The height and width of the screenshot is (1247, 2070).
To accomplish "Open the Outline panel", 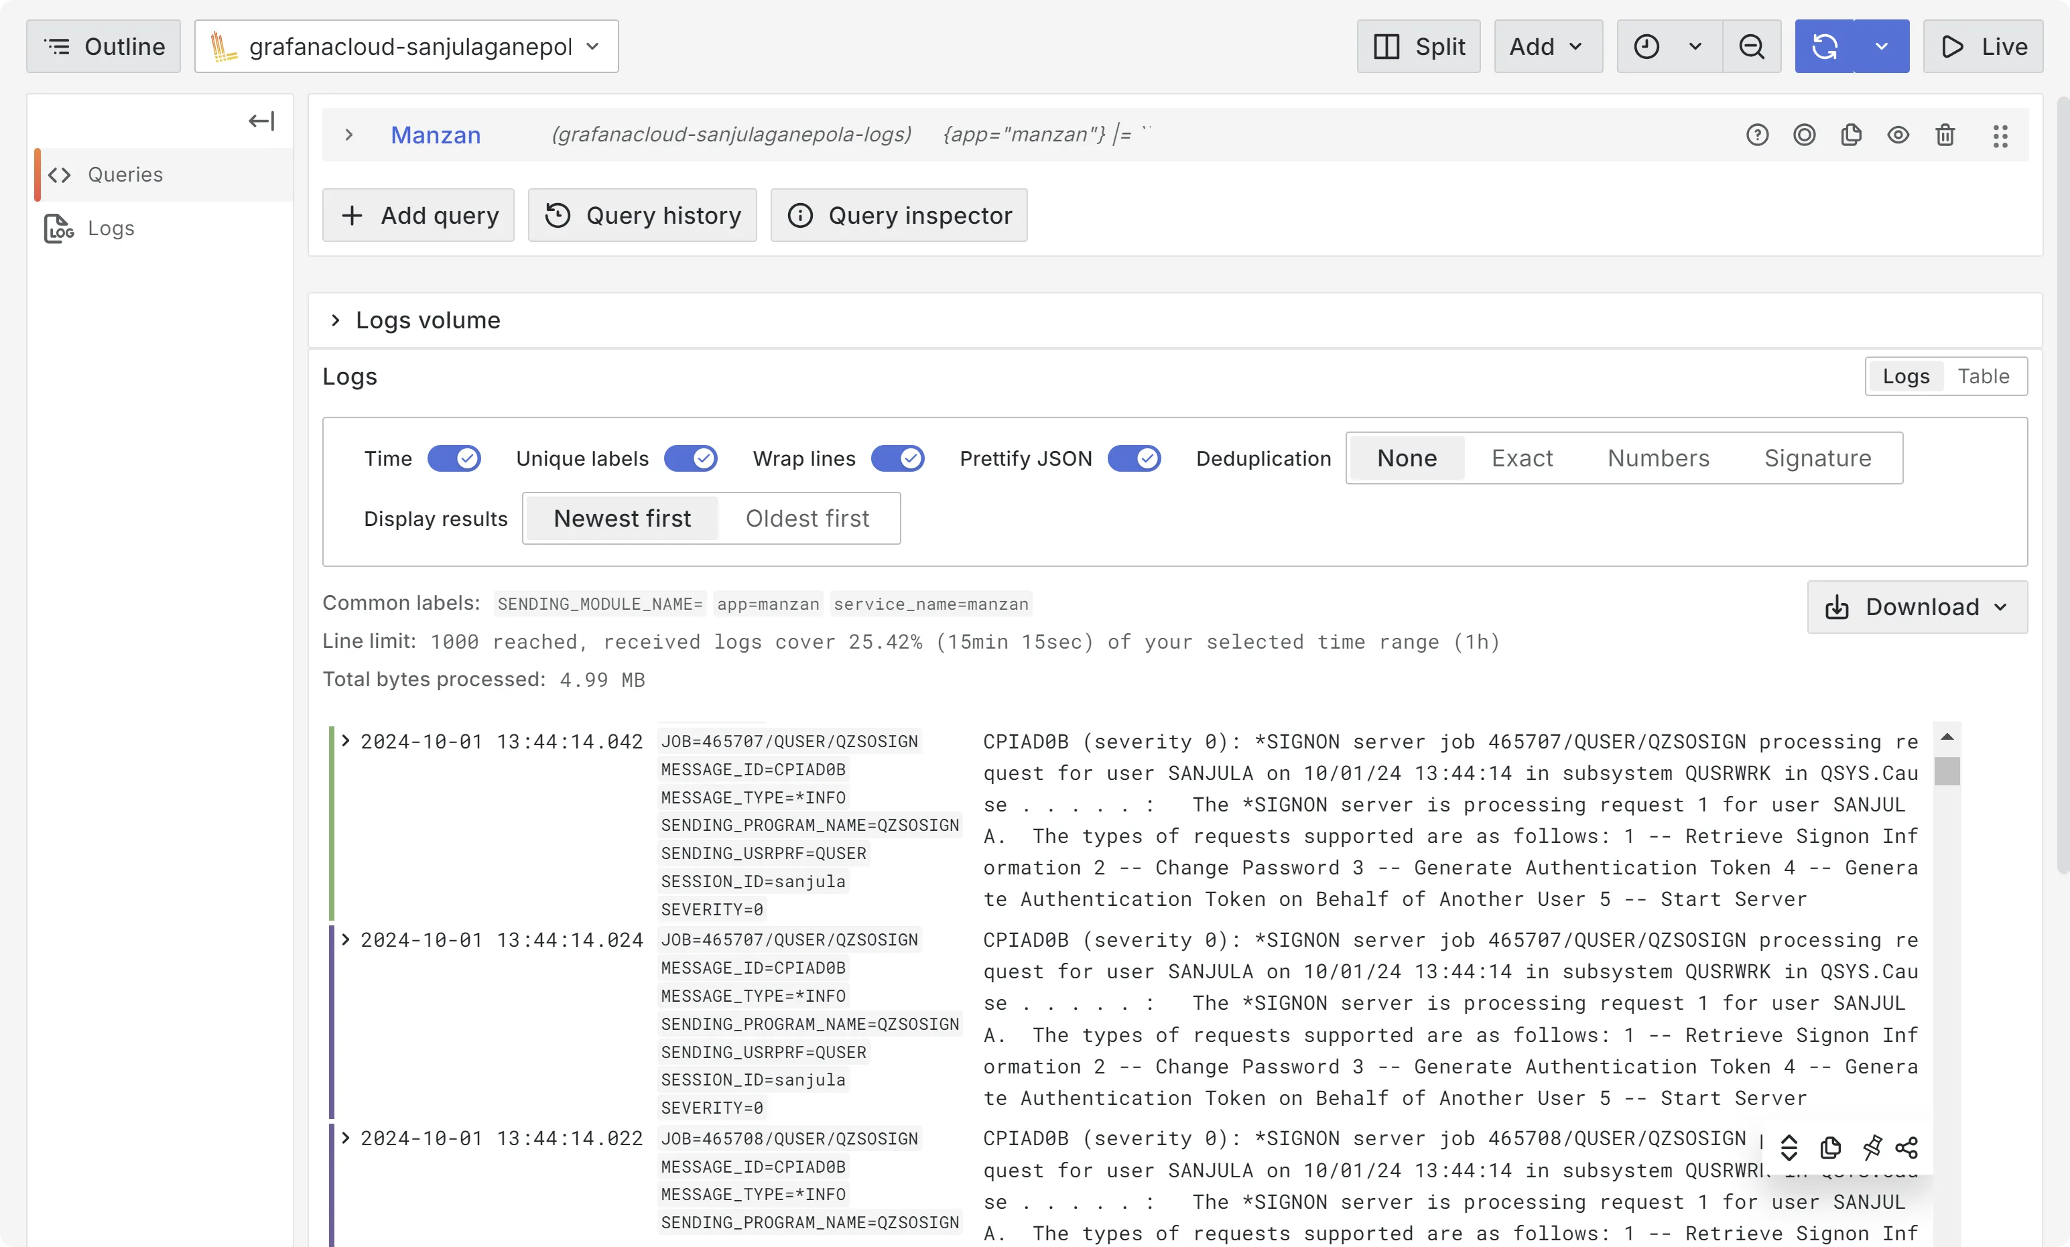I will point(103,46).
